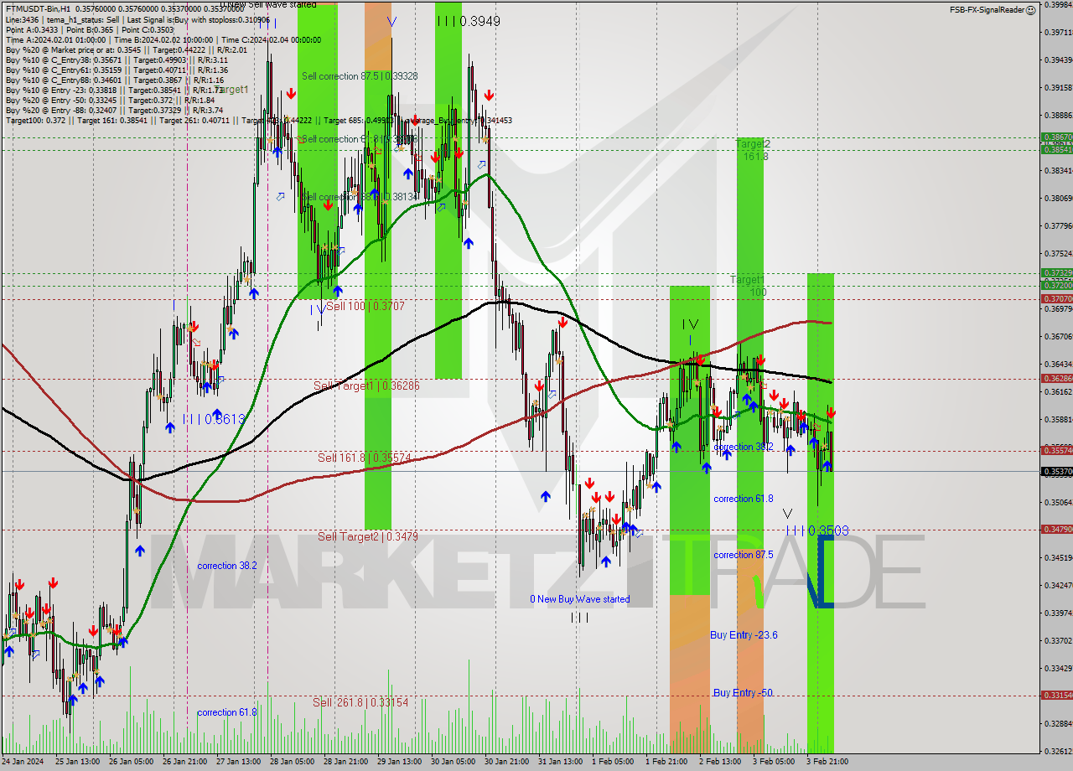This screenshot has height=771, width=1073.
Task: Click the red 0.35574 price tag
Action: coord(1056,450)
